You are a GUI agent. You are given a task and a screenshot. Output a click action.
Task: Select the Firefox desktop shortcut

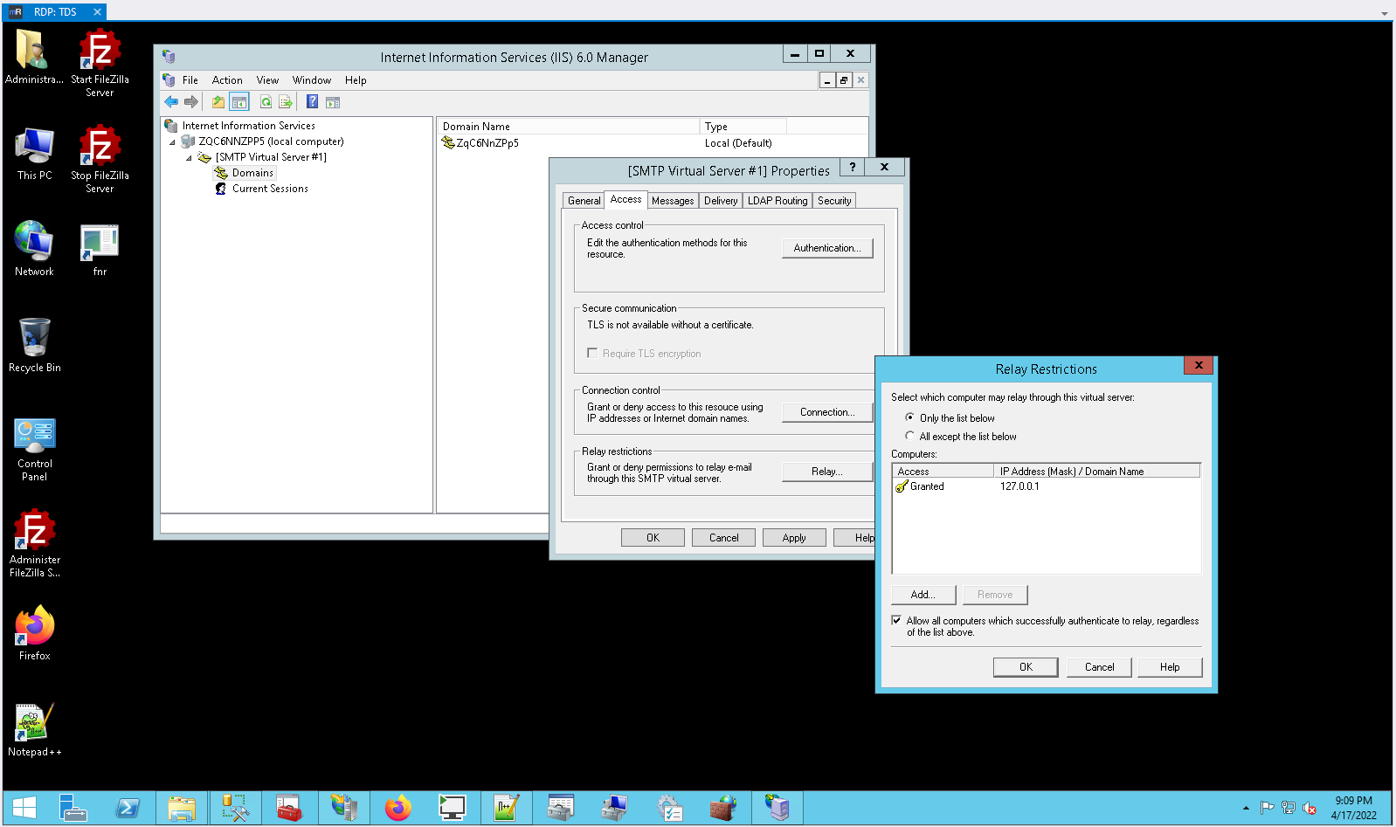coord(35,632)
